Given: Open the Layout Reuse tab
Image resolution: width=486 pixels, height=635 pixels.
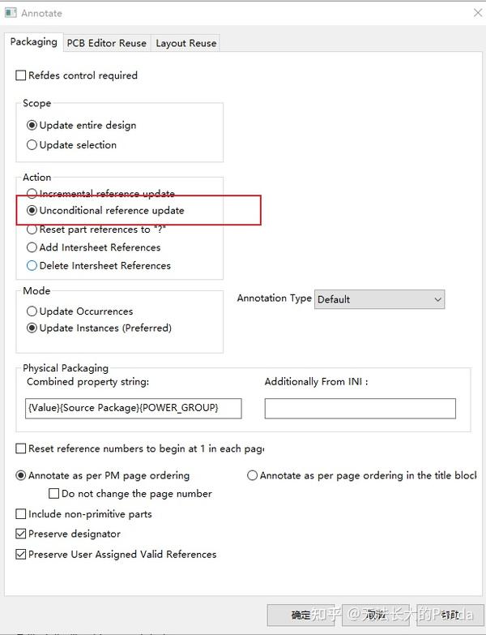Looking at the screenshot, I should 185,43.
